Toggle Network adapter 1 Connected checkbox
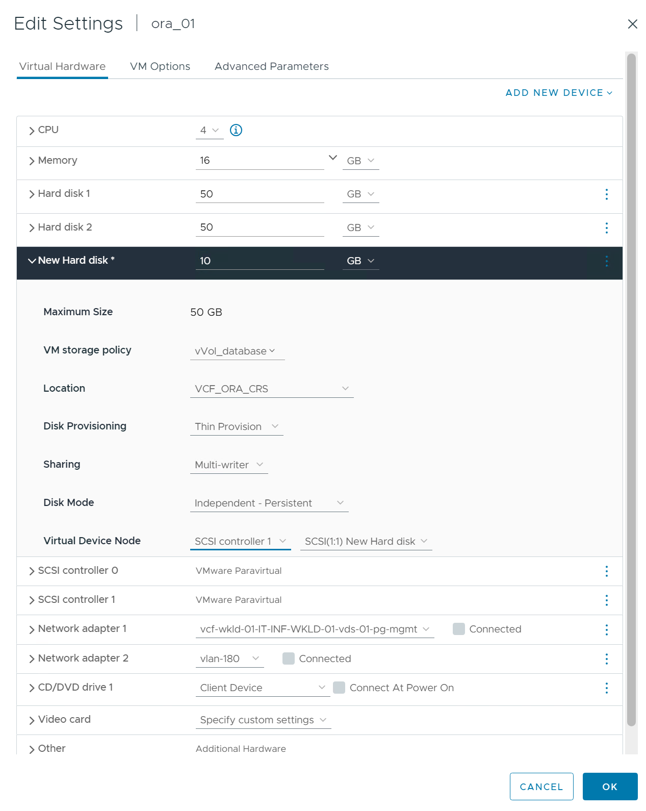Screen dimensions: 646x811 tap(459, 629)
